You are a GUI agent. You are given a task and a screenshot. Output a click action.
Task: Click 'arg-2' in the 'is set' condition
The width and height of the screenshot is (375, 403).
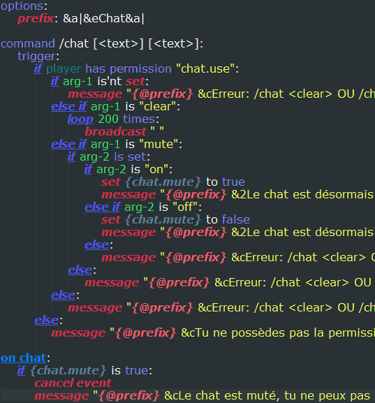coord(94,157)
